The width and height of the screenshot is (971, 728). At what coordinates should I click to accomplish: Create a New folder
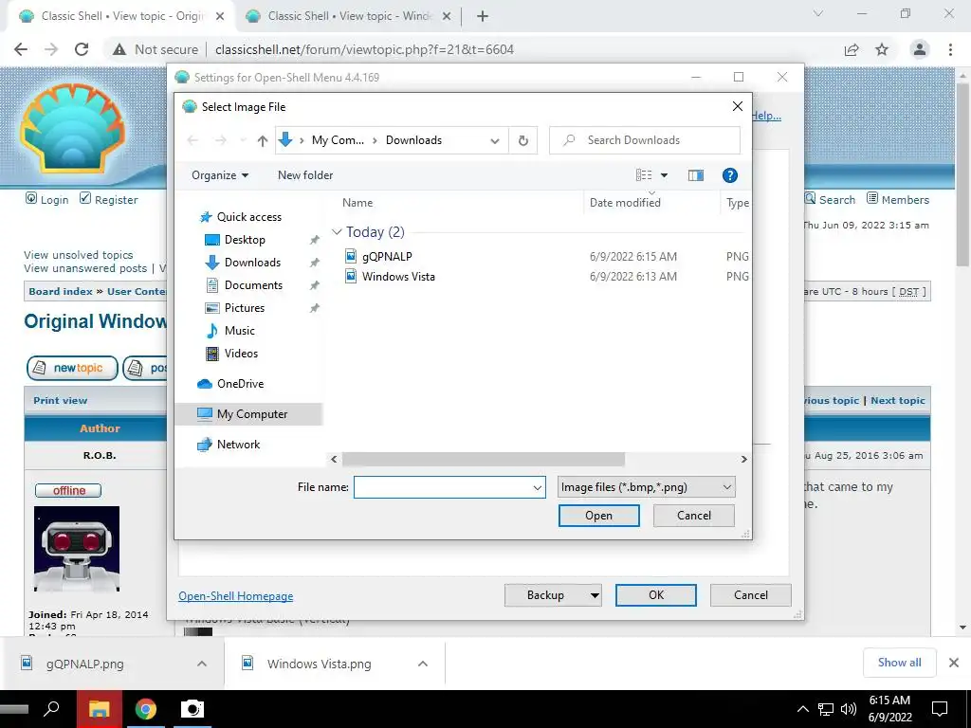point(305,175)
